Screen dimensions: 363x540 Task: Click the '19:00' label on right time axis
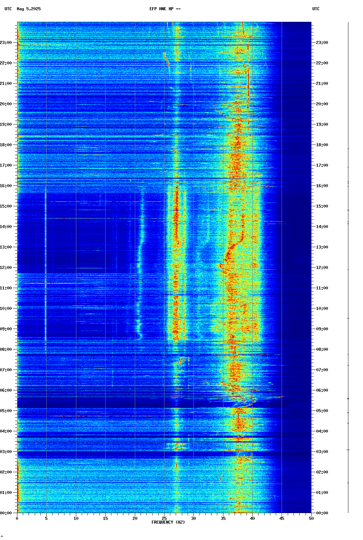322,124
